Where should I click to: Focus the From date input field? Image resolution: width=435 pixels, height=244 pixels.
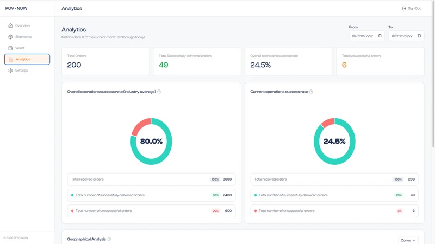(x=366, y=36)
